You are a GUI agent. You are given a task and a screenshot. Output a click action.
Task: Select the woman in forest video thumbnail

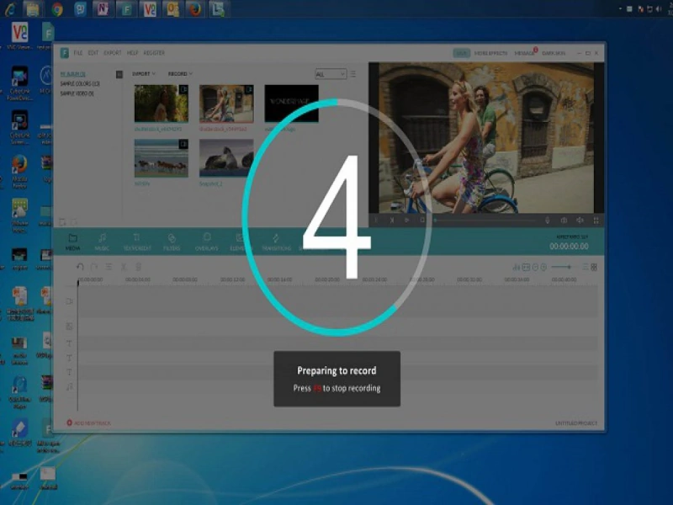[162, 104]
